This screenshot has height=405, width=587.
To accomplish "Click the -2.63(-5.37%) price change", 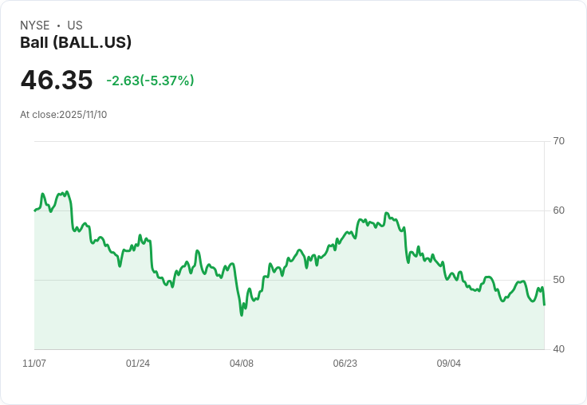I will click(150, 81).
